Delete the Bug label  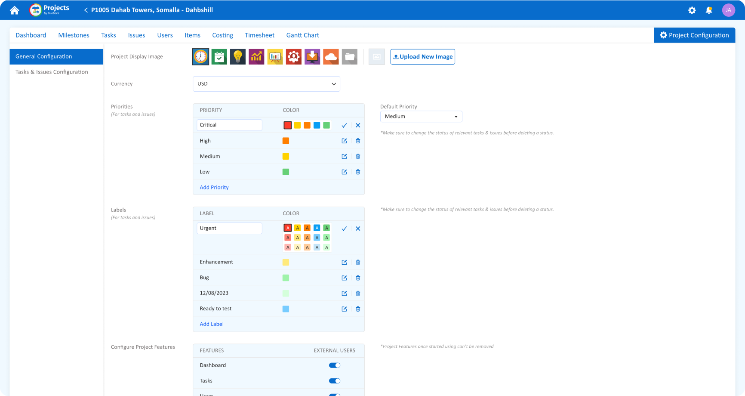pyautogui.click(x=358, y=278)
